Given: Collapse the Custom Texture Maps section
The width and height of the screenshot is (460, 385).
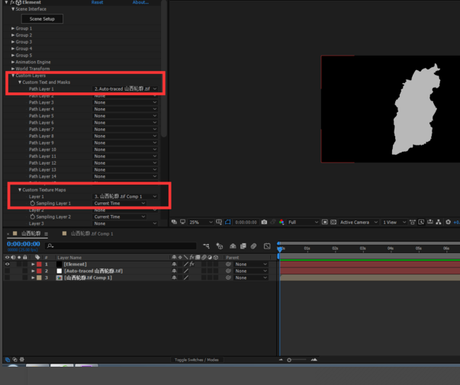Looking at the screenshot, I should point(20,190).
